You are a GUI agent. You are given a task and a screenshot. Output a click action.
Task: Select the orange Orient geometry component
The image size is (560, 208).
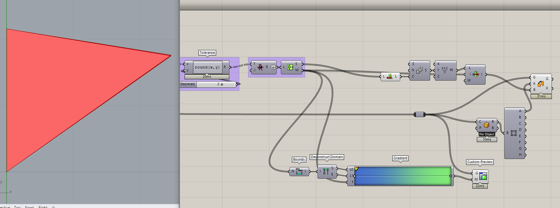point(541,84)
